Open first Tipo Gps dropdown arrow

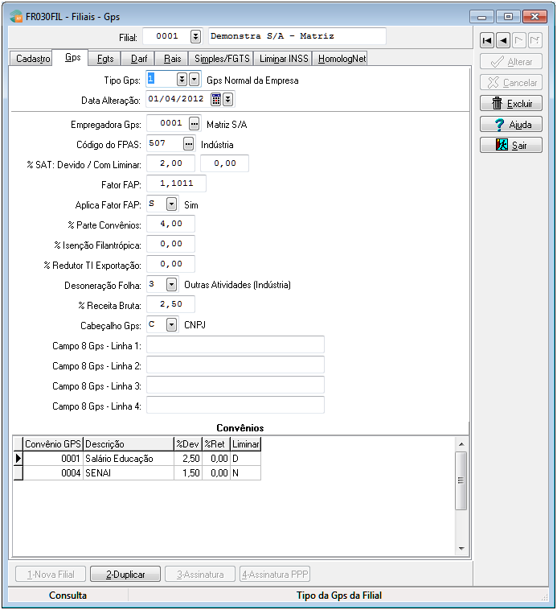[x=182, y=80]
